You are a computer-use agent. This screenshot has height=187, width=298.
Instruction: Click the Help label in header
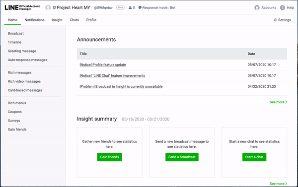pyautogui.click(x=291, y=7)
